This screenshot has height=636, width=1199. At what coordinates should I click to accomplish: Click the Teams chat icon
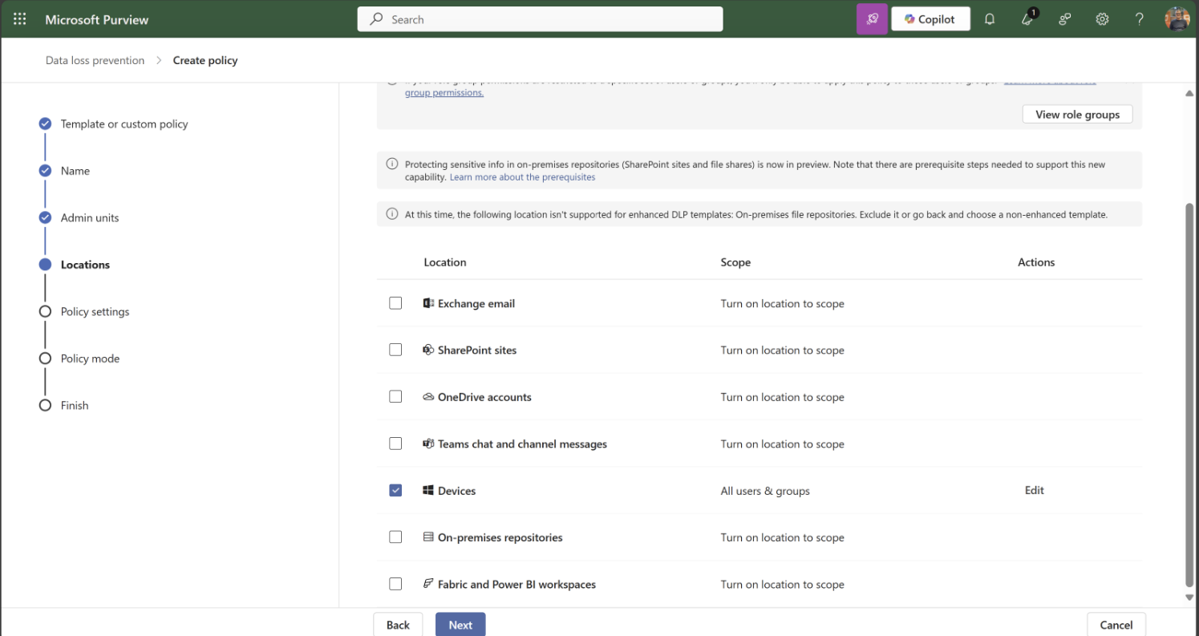point(428,444)
